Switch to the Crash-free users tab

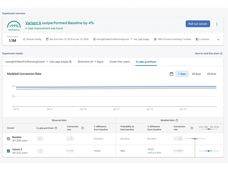(x=119, y=62)
